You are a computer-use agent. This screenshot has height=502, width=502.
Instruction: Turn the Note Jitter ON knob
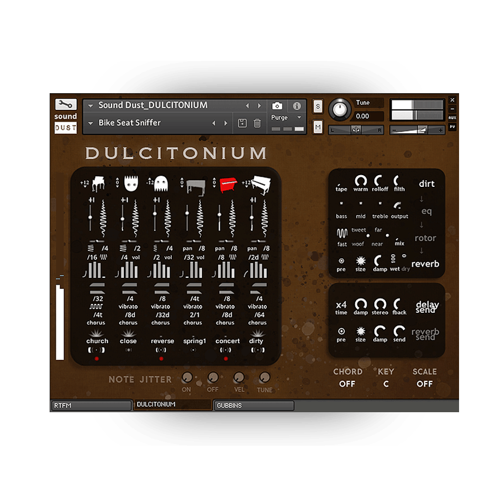pos(187,378)
